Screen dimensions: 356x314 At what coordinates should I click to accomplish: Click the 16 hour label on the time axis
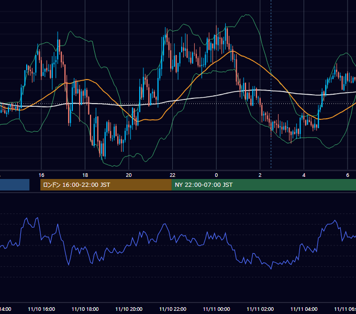41,175
